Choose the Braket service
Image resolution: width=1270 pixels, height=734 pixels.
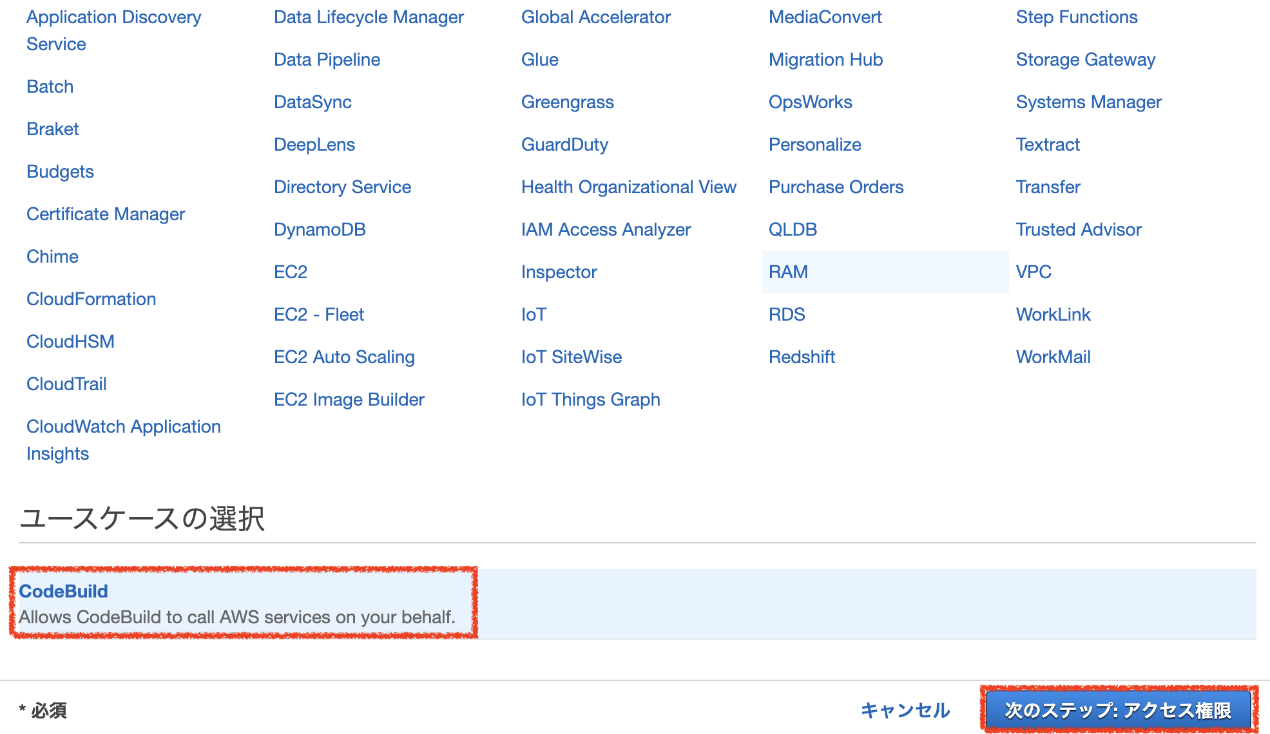pyautogui.click(x=53, y=129)
